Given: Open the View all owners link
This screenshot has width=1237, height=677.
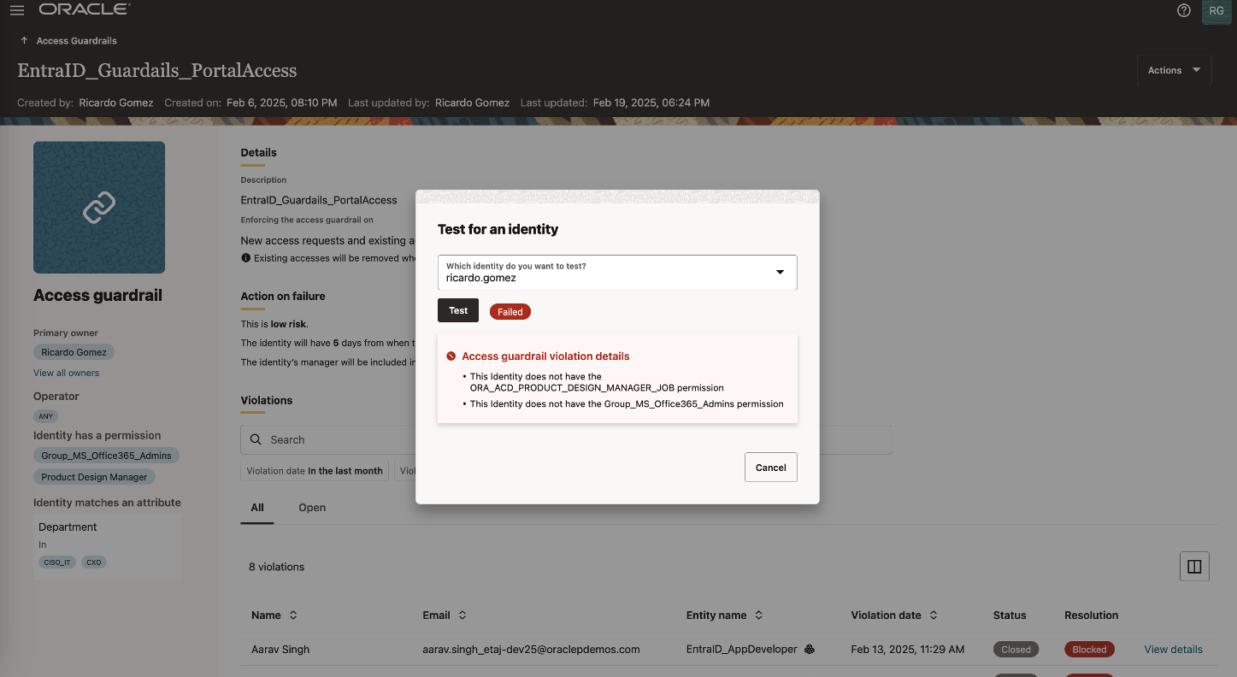Looking at the screenshot, I should point(66,373).
